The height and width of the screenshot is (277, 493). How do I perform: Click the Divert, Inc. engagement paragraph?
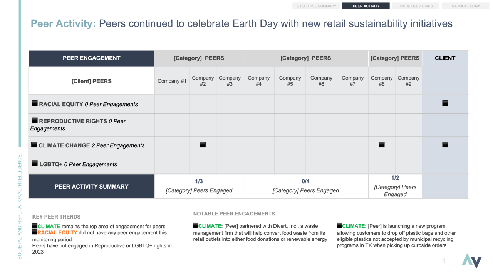pyautogui.click(x=261, y=232)
